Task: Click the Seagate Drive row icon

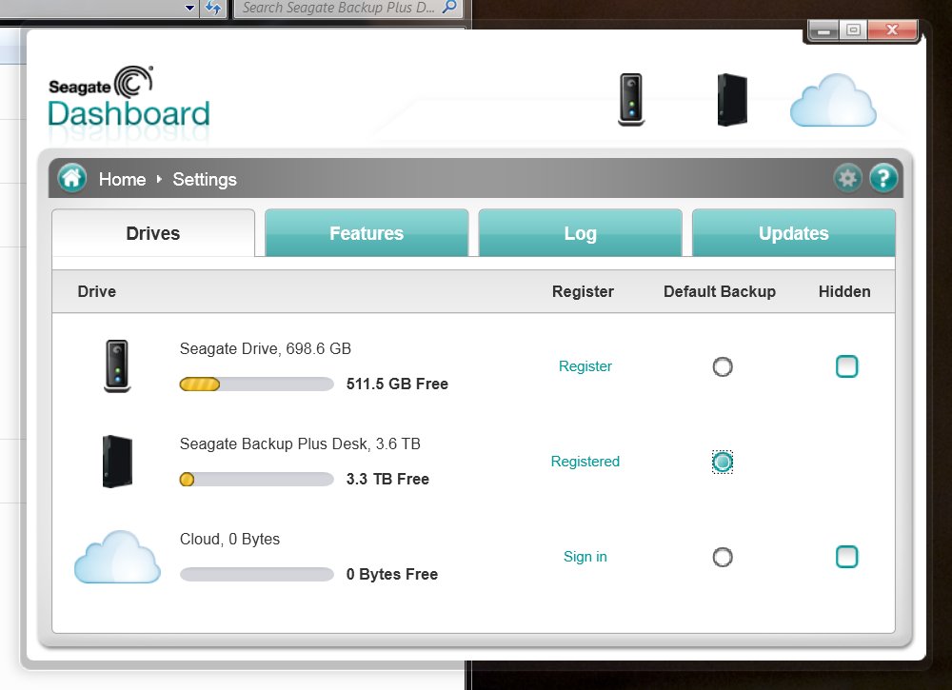Action: [117, 365]
